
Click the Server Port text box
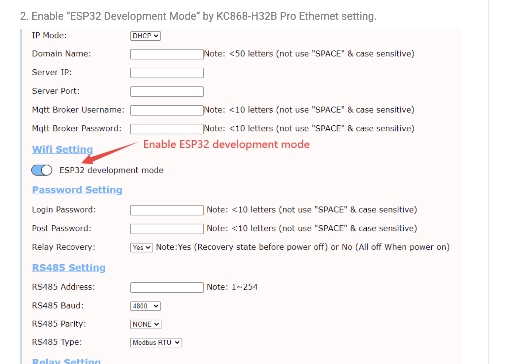(167, 92)
